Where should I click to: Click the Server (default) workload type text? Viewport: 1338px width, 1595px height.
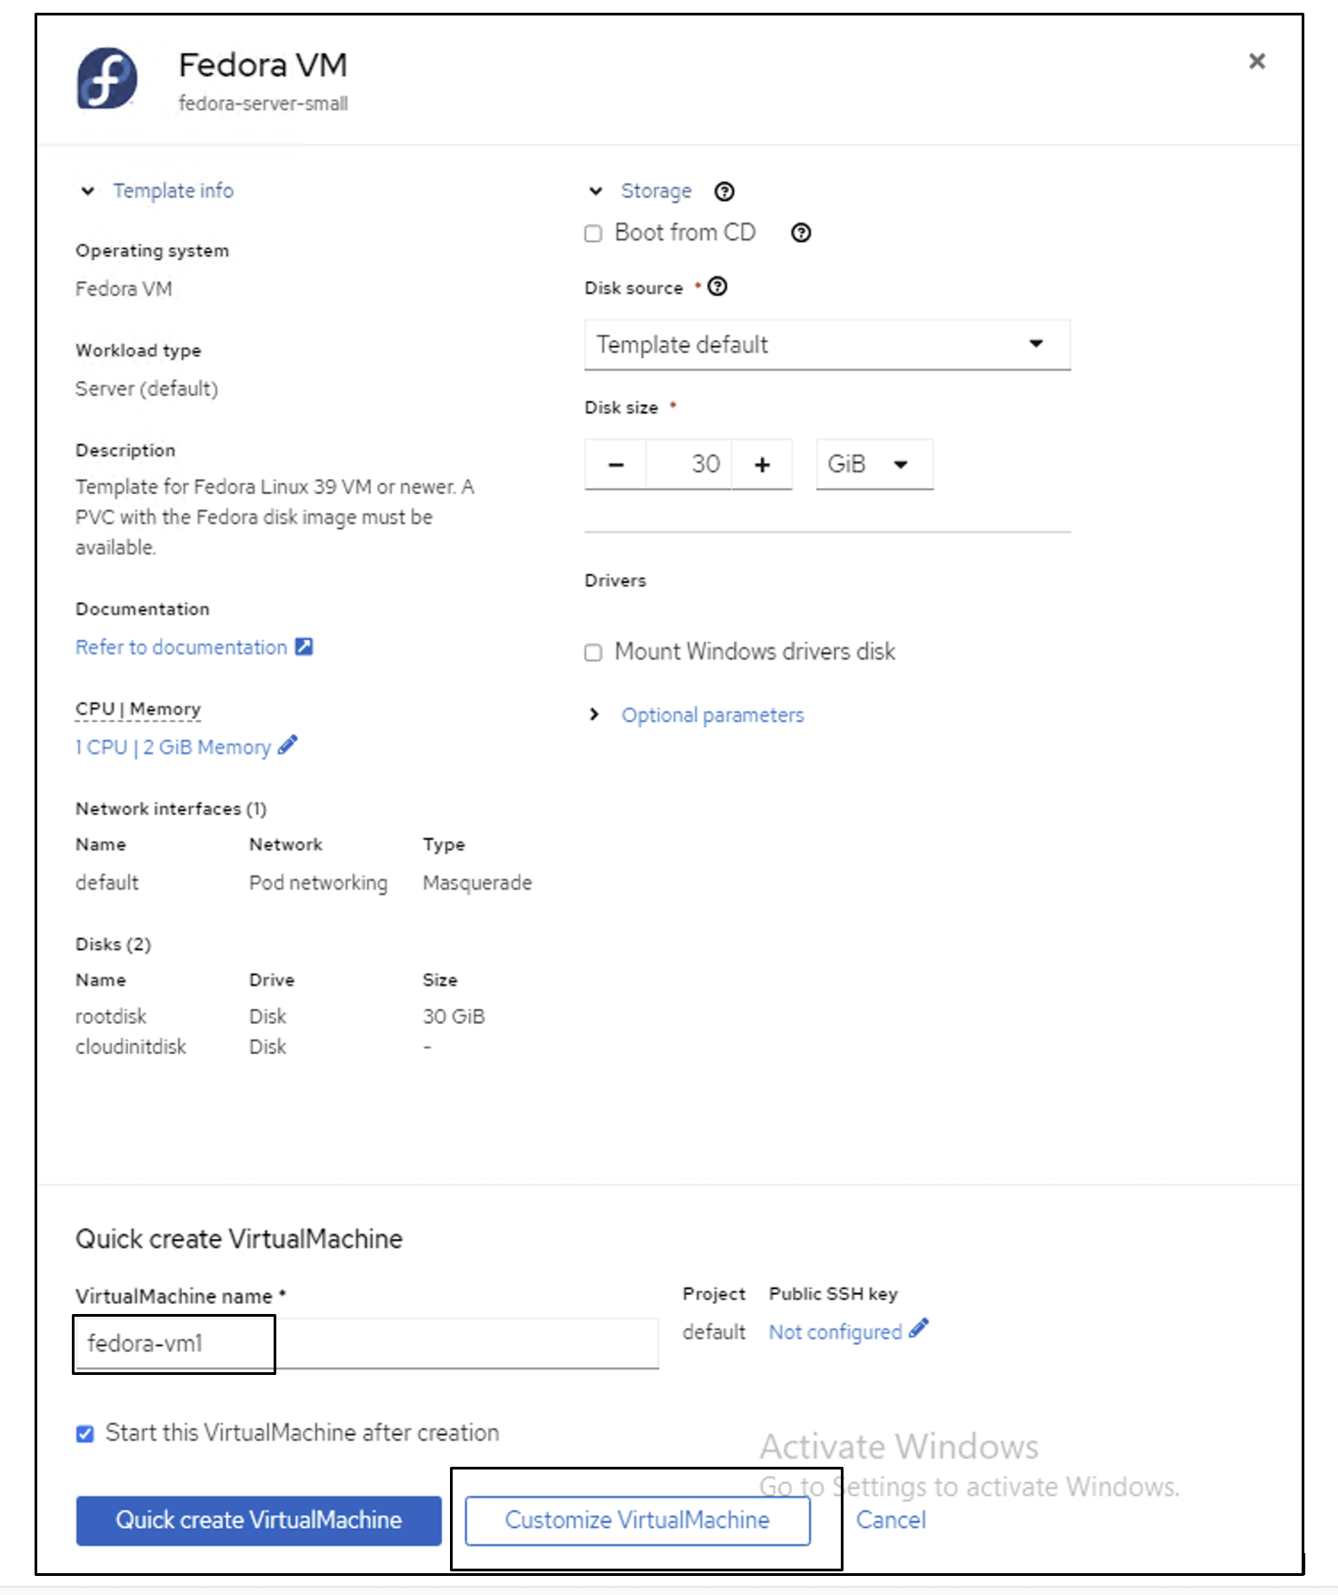coord(146,388)
